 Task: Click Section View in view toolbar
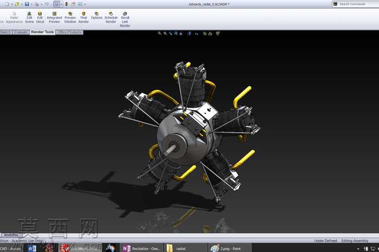click(x=176, y=34)
